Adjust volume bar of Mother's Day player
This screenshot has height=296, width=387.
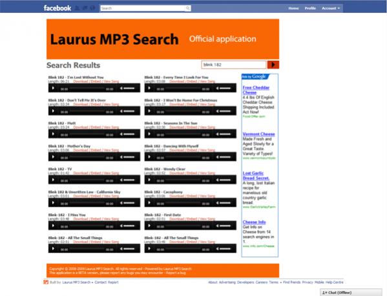[129, 157]
